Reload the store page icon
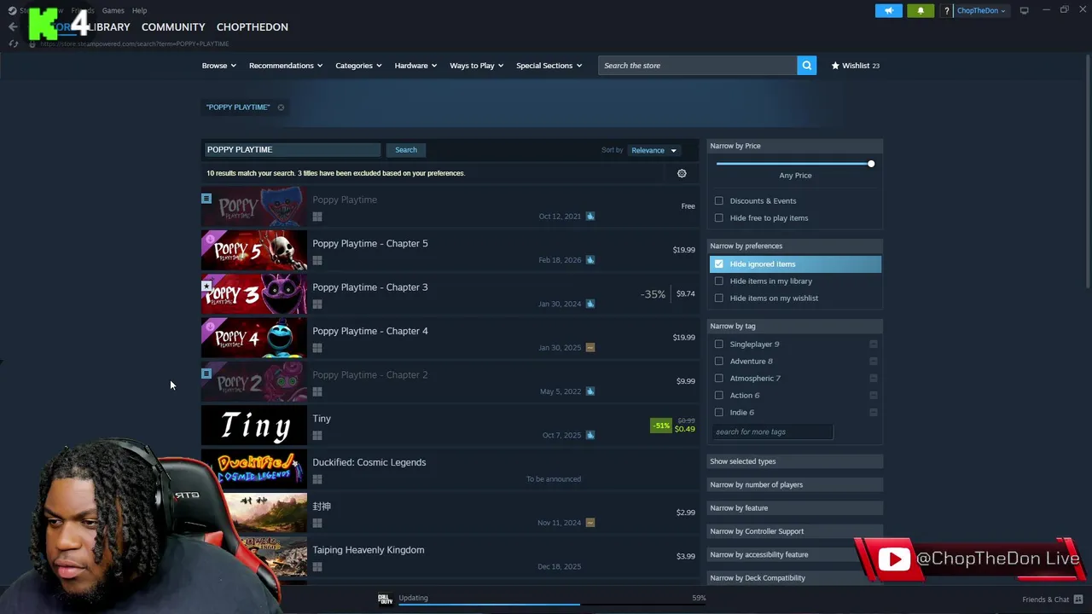Viewport: 1092px width, 614px height. pos(13,43)
